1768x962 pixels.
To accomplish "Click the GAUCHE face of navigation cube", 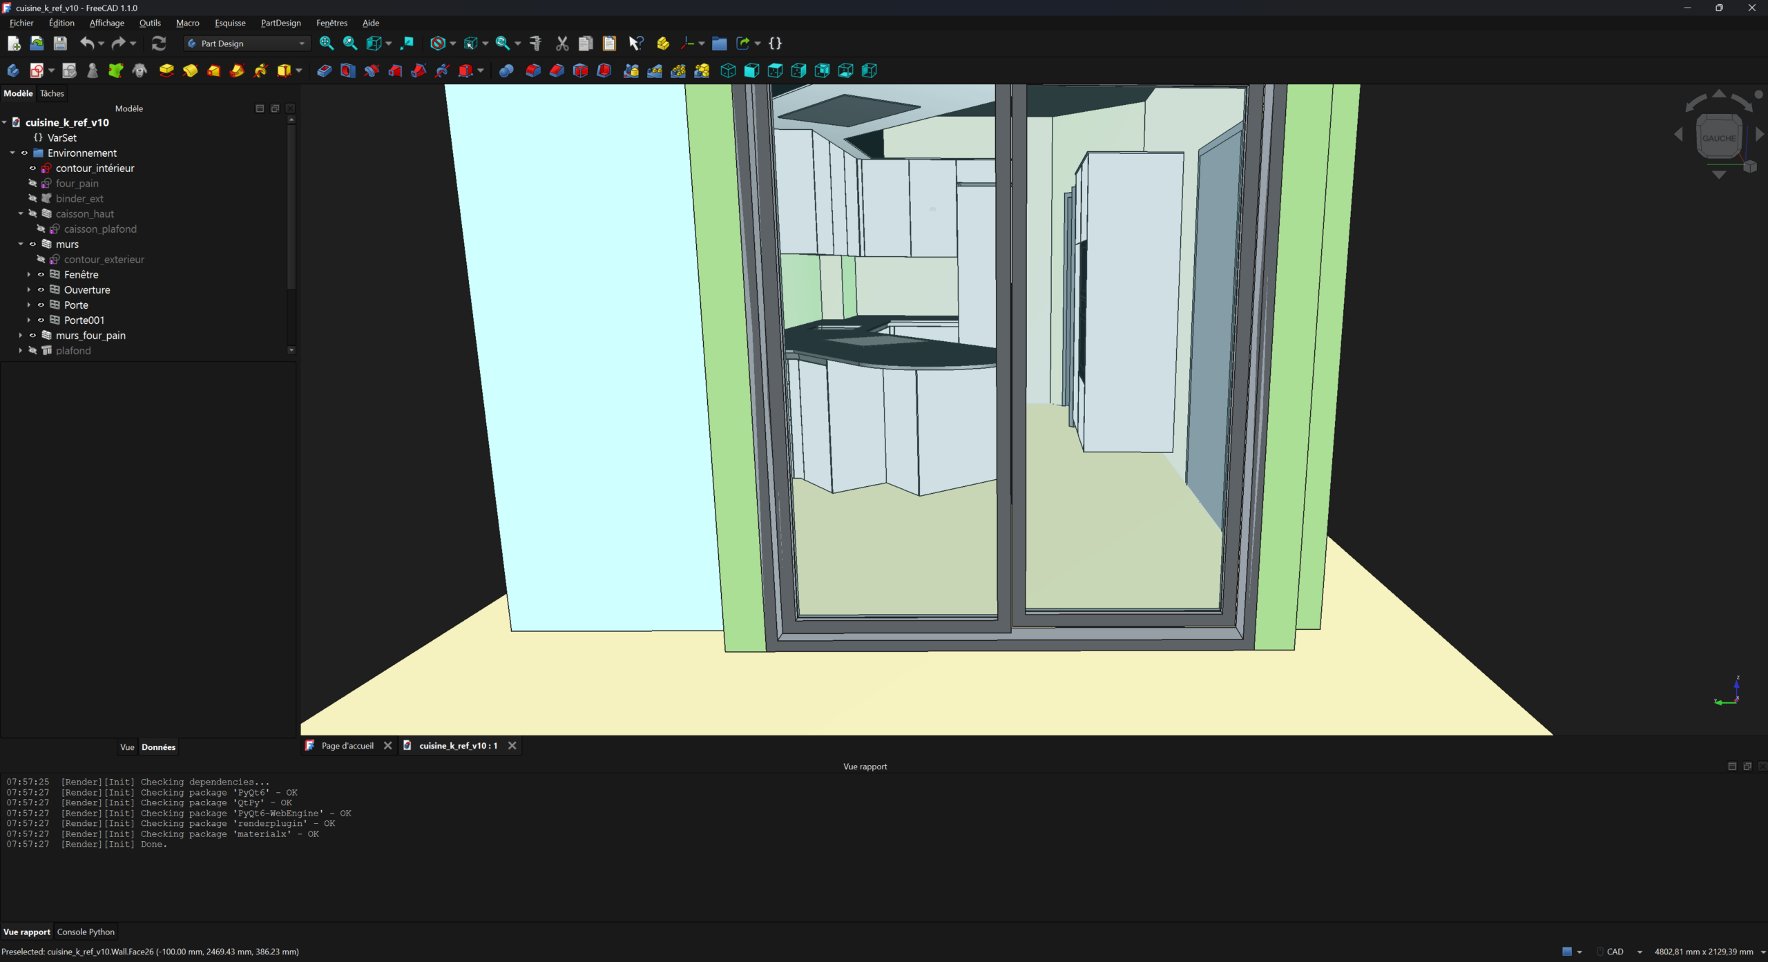I will pyautogui.click(x=1719, y=138).
